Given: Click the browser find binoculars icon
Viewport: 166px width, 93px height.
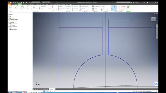Looking at the screenshot, I should pos(11,16).
